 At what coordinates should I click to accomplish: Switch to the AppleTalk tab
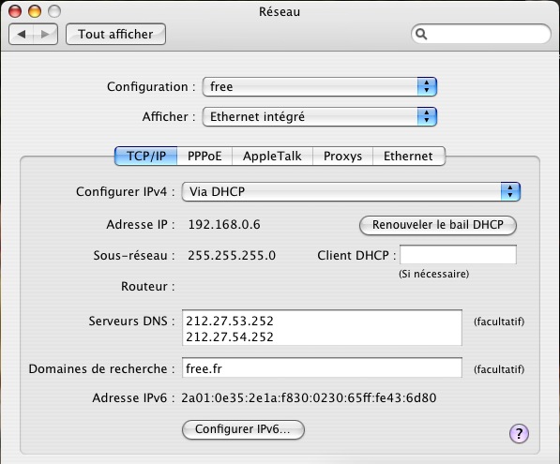click(x=273, y=156)
